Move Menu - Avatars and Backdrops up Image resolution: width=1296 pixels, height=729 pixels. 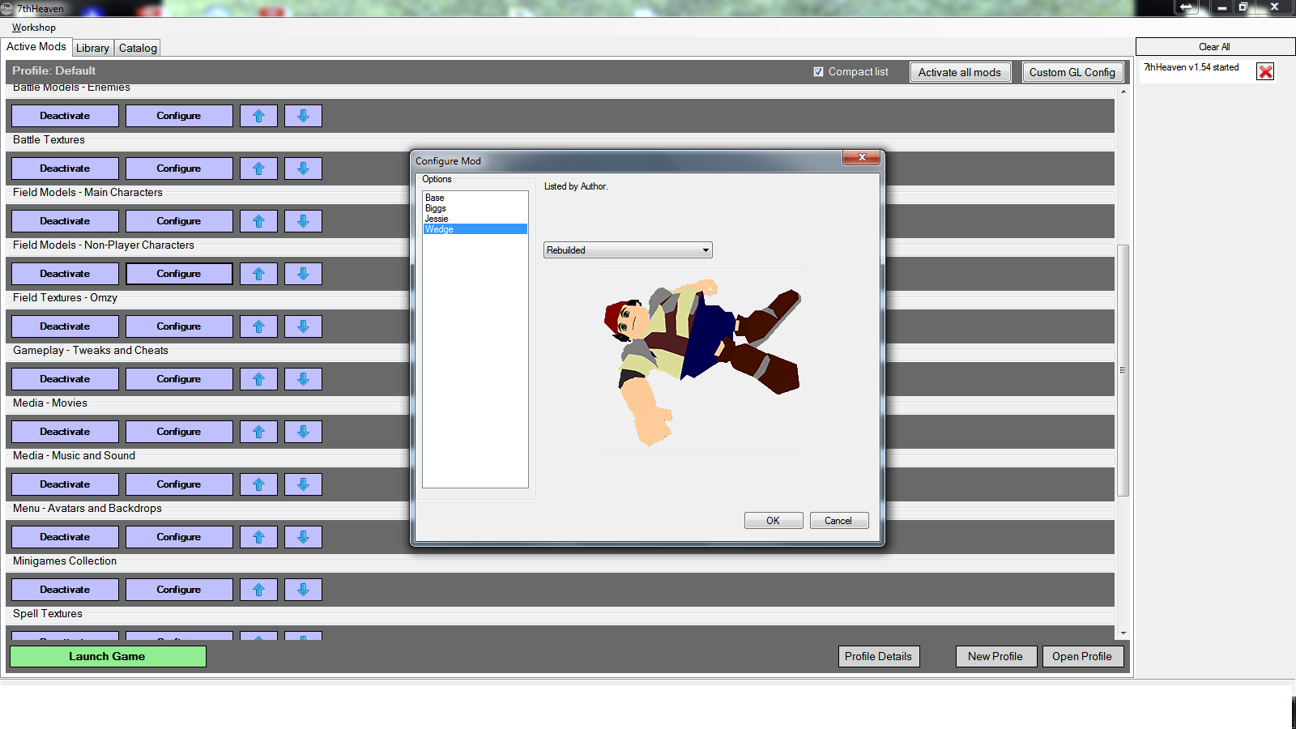click(259, 537)
